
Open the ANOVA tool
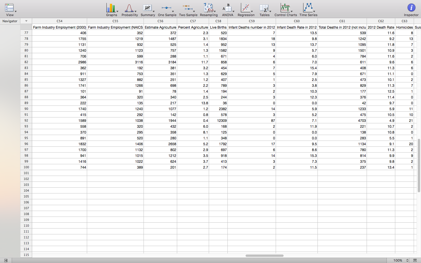pyautogui.click(x=228, y=10)
